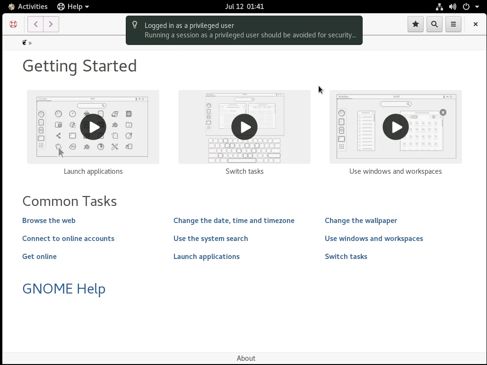Image resolution: width=487 pixels, height=365 pixels.
Task: Play the Launch applications video
Action: (93, 127)
